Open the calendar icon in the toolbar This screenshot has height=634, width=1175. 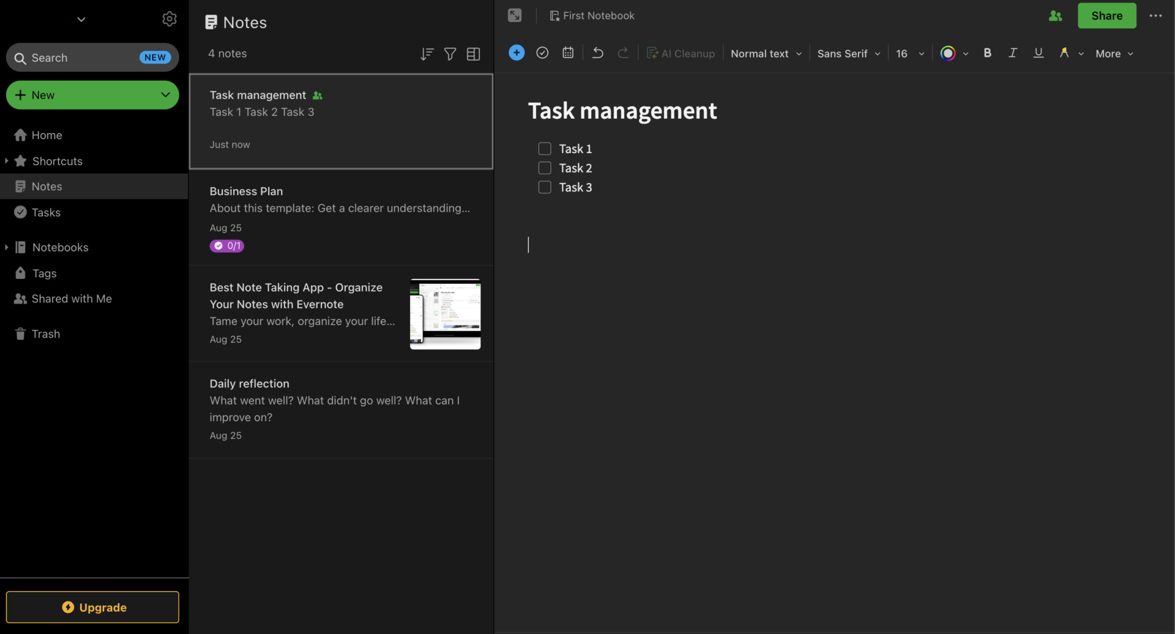[568, 53]
